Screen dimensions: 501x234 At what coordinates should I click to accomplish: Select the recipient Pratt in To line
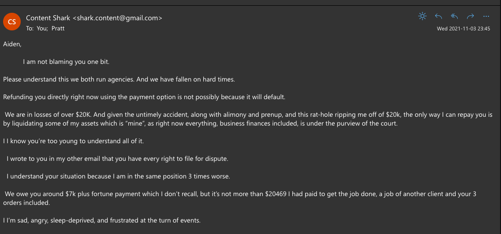pos(58,28)
